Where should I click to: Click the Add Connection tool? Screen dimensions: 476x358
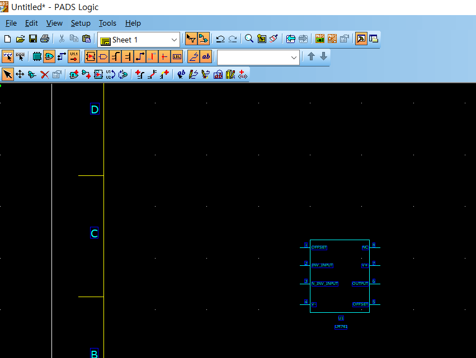(140, 74)
